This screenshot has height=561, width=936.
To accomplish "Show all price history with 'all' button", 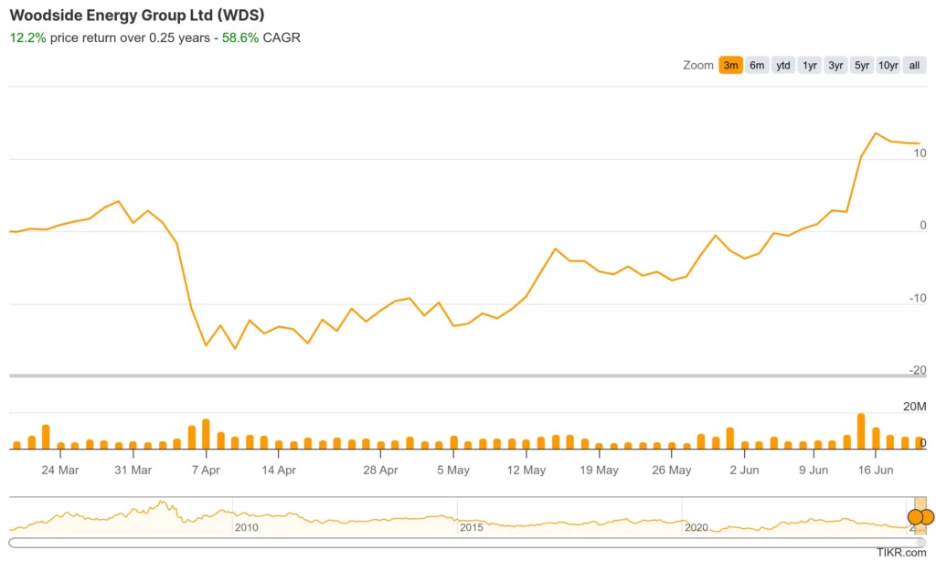I will point(914,65).
